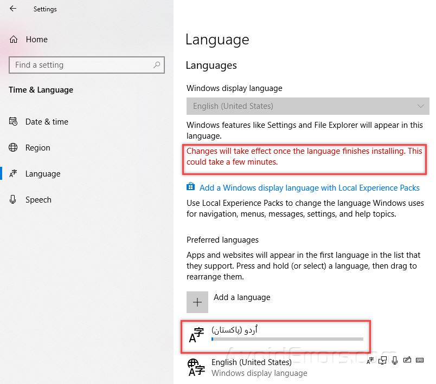Click the search magnifier in Find a setting

(157, 65)
